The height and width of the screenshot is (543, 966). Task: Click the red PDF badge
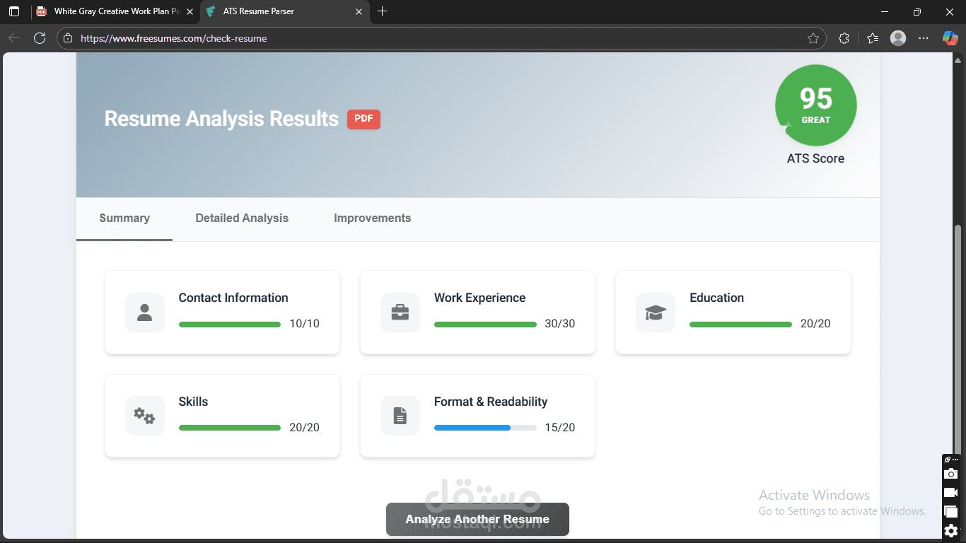click(x=363, y=119)
